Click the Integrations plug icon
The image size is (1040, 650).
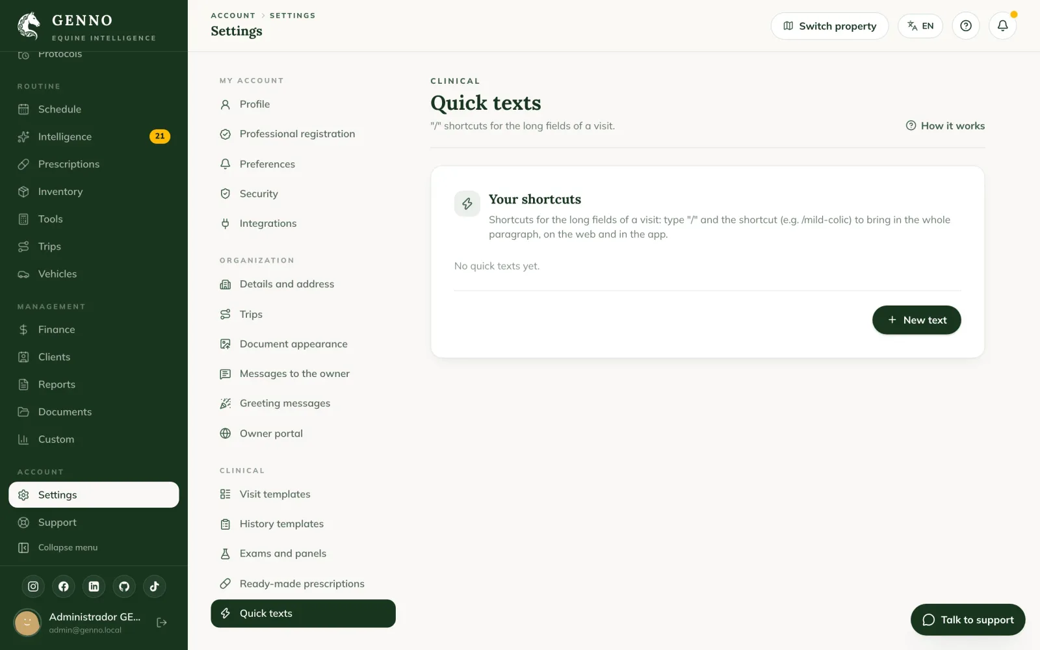pyautogui.click(x=226, y=224)
